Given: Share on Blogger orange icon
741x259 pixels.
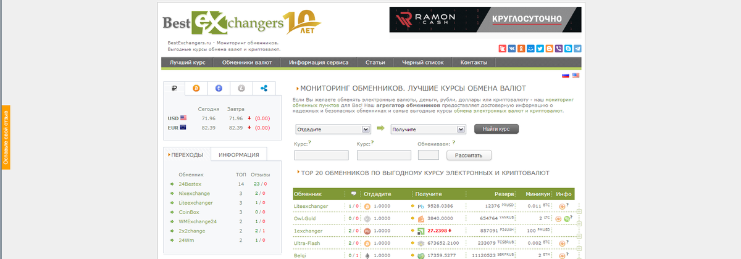Looking at the screenshot, I should [x=549, y=48].
